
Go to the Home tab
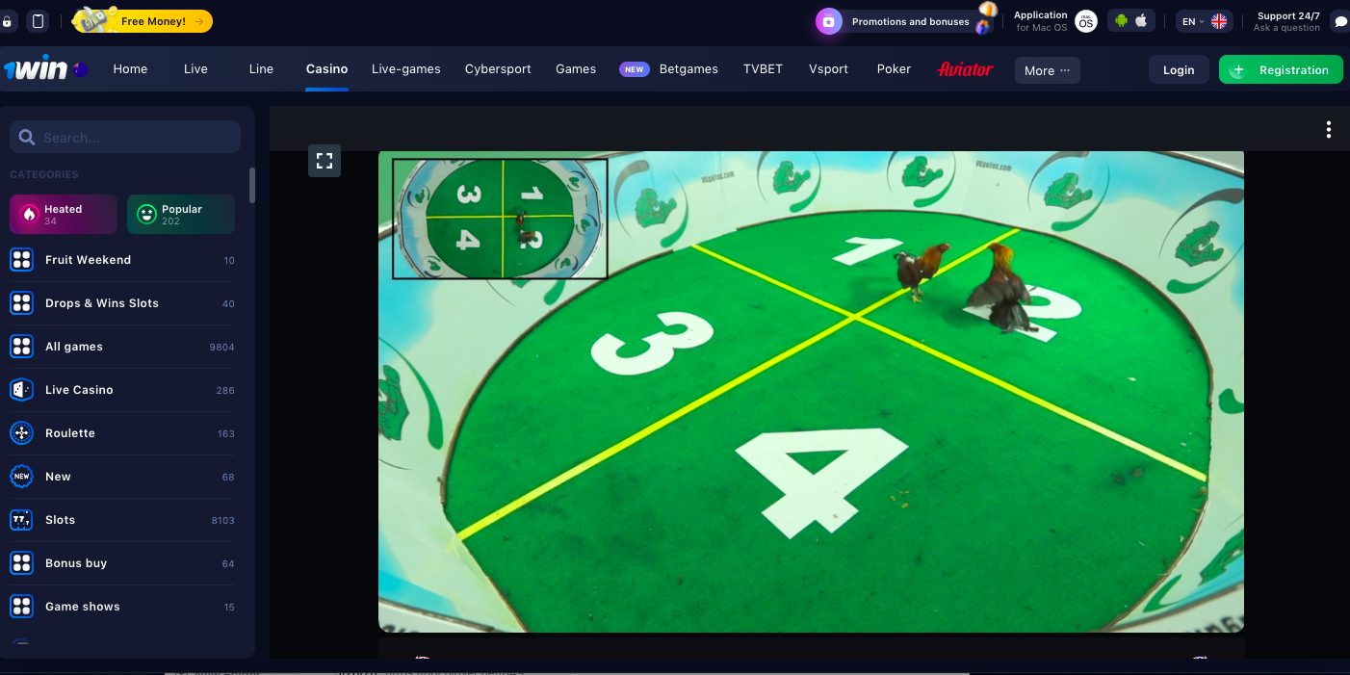click(x=130, y=69)
